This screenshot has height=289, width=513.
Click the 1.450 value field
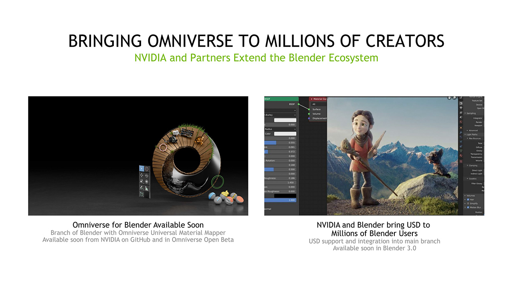(x=280, y=182)
